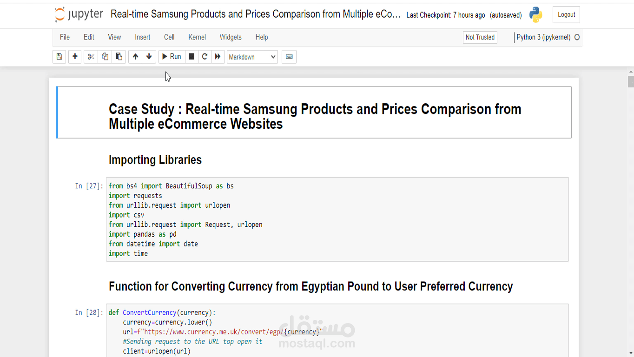Move selected cell down
The image size is (634, 357).
149,57
